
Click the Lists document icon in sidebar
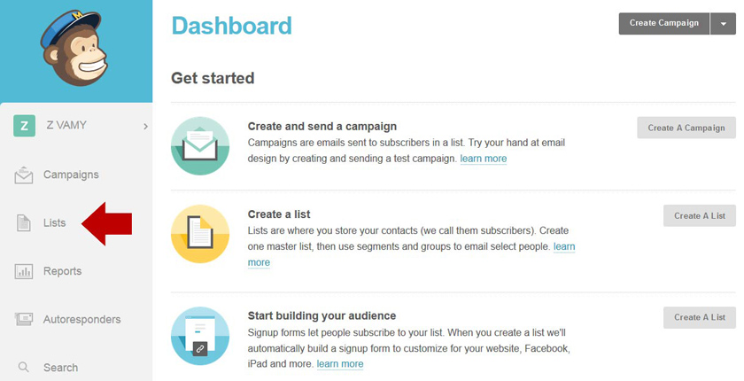point(24,223)
